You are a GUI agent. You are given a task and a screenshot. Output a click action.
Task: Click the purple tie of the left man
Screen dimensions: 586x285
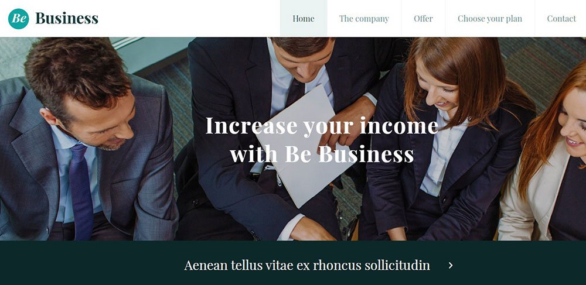pos(81,192)
